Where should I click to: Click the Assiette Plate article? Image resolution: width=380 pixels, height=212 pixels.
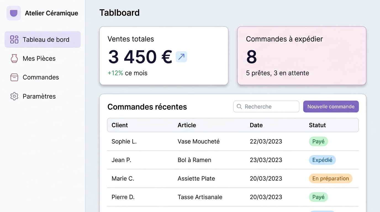(x=196, y=178)
